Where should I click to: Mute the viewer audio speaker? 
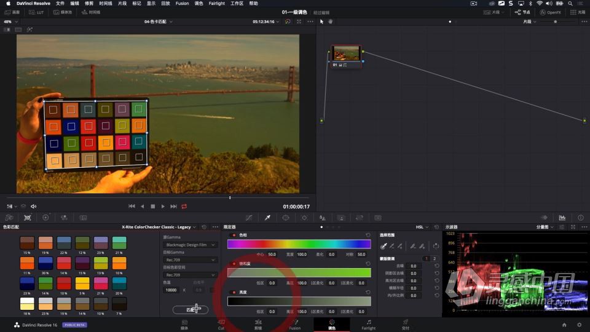click(33, 207)
